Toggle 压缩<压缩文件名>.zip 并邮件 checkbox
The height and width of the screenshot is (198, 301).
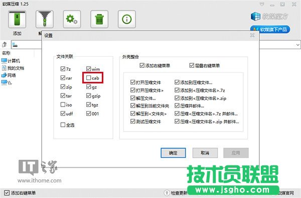click(177, 122)
